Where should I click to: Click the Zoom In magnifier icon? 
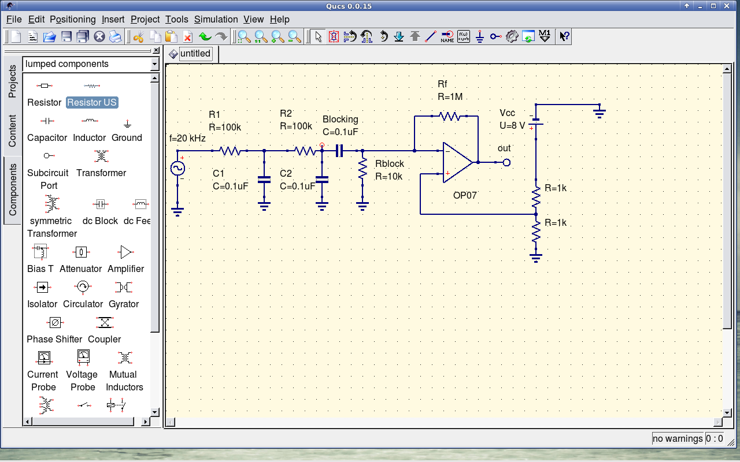277,37
